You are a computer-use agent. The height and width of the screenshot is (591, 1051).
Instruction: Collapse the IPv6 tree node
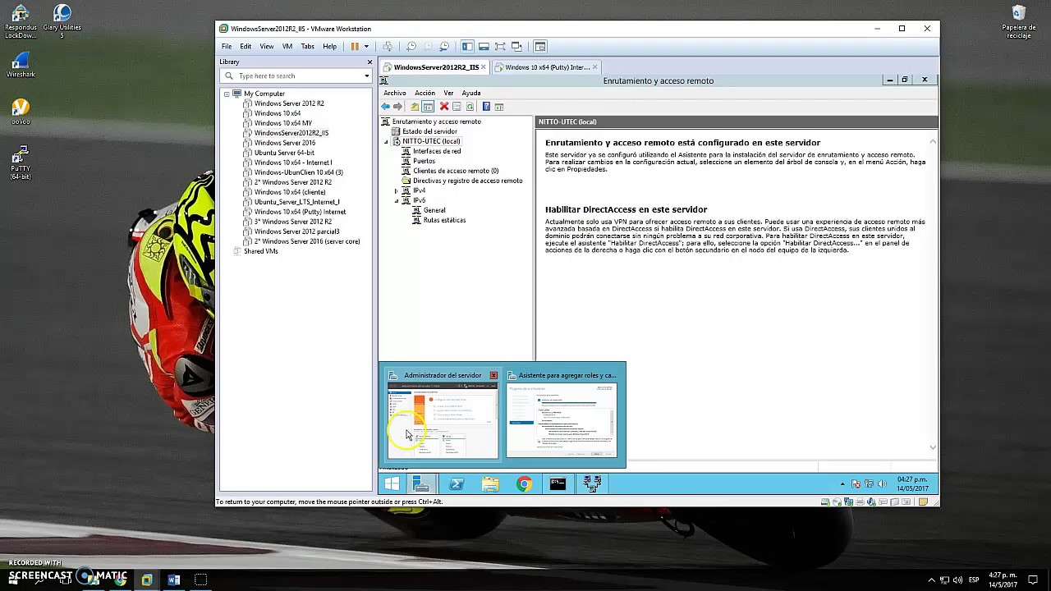(x=397, y=200)
